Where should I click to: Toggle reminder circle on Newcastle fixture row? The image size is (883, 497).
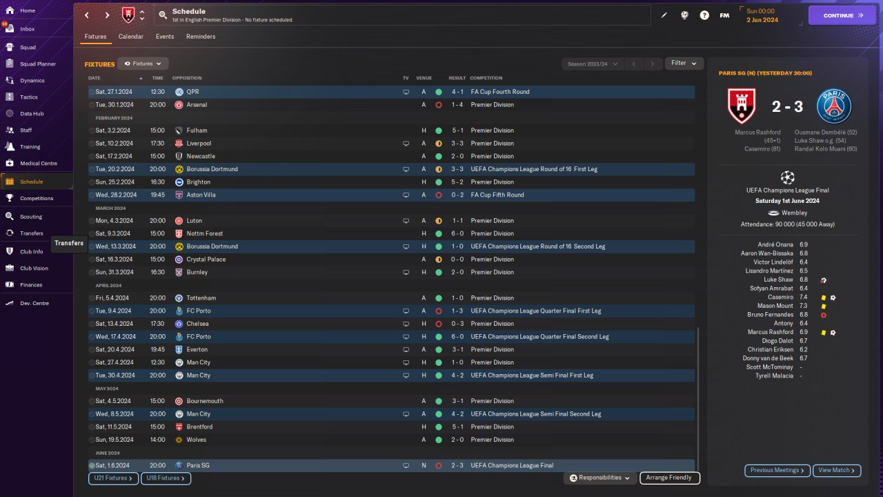click(92, 156)
